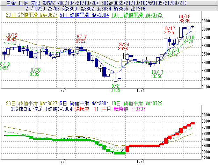Click the lowest green block near 9/21

tap(120, 153)
